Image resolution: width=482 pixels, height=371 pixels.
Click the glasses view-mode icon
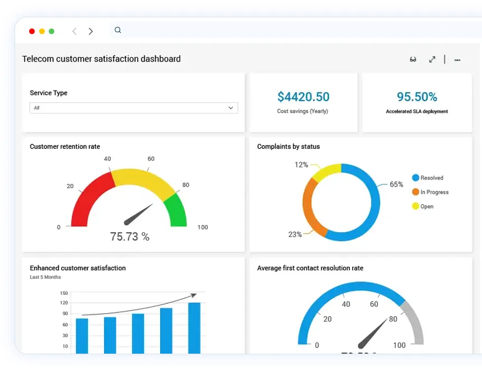[413, 59]
